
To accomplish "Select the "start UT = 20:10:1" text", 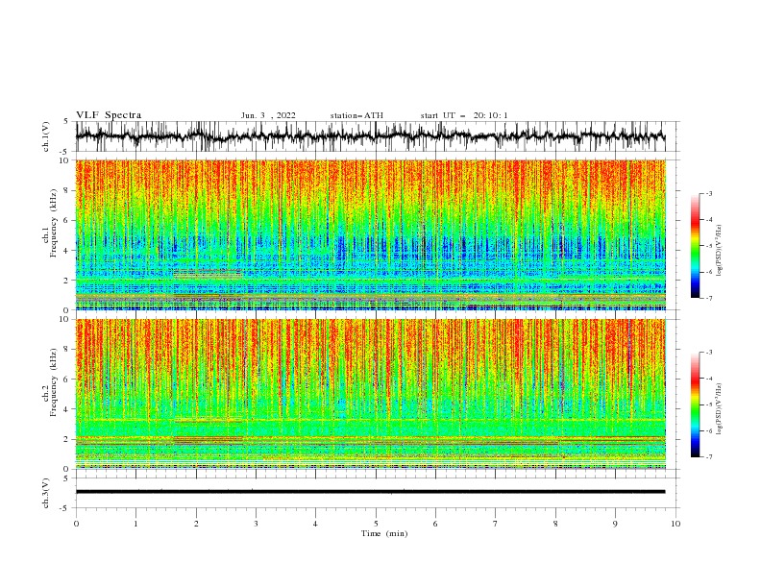I will click(x=464, y=115).
